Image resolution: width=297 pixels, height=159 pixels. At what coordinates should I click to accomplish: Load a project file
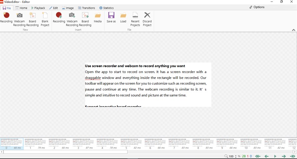click(123, 18)
